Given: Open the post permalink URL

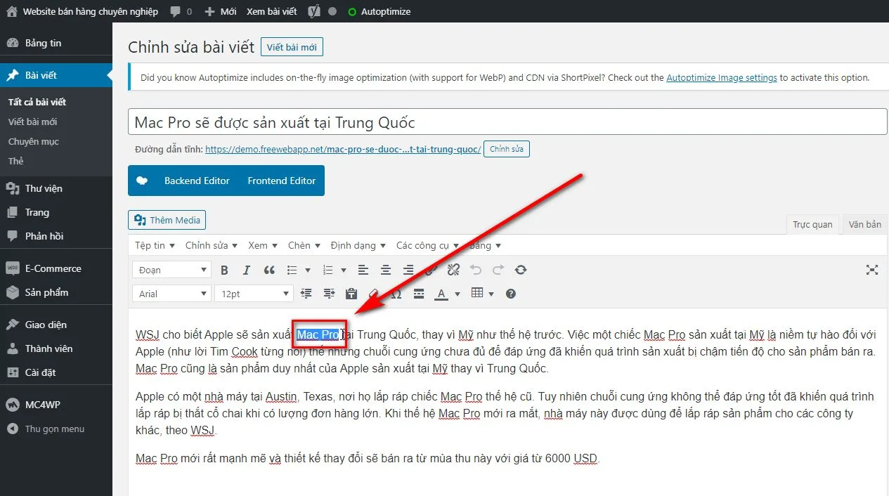Looking at the screenshot, I should (343, 150).
